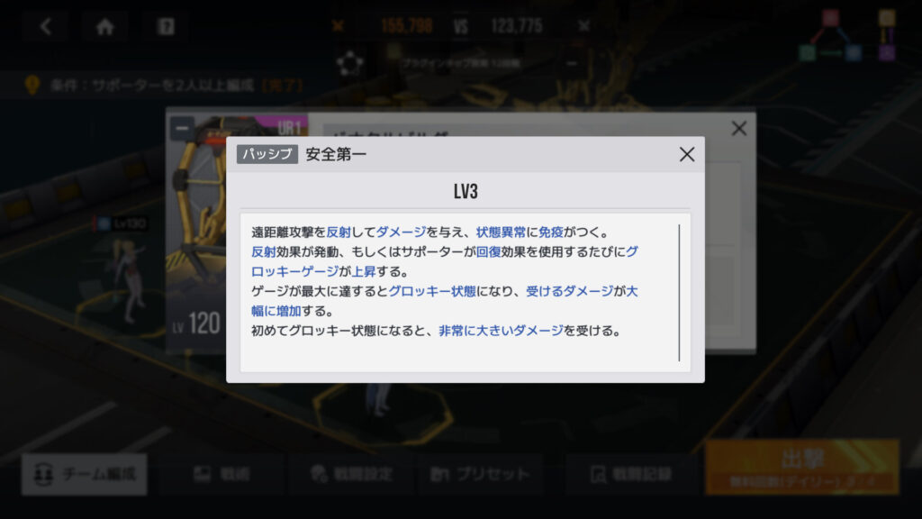Click the condition location pin icon
Screen dimensions: 922x519
[x=32, y=86]
